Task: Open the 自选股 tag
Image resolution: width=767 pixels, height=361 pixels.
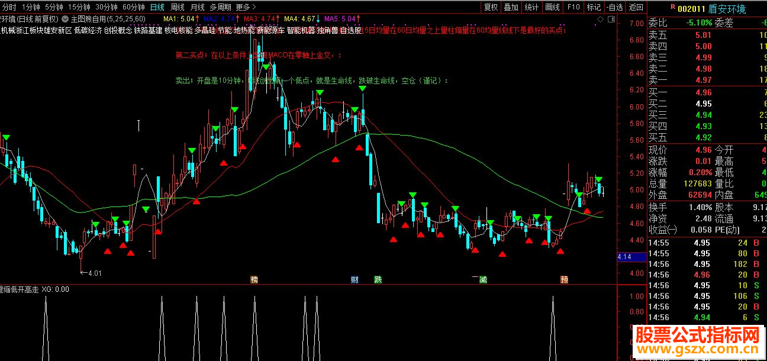Action: pos(350,30)
